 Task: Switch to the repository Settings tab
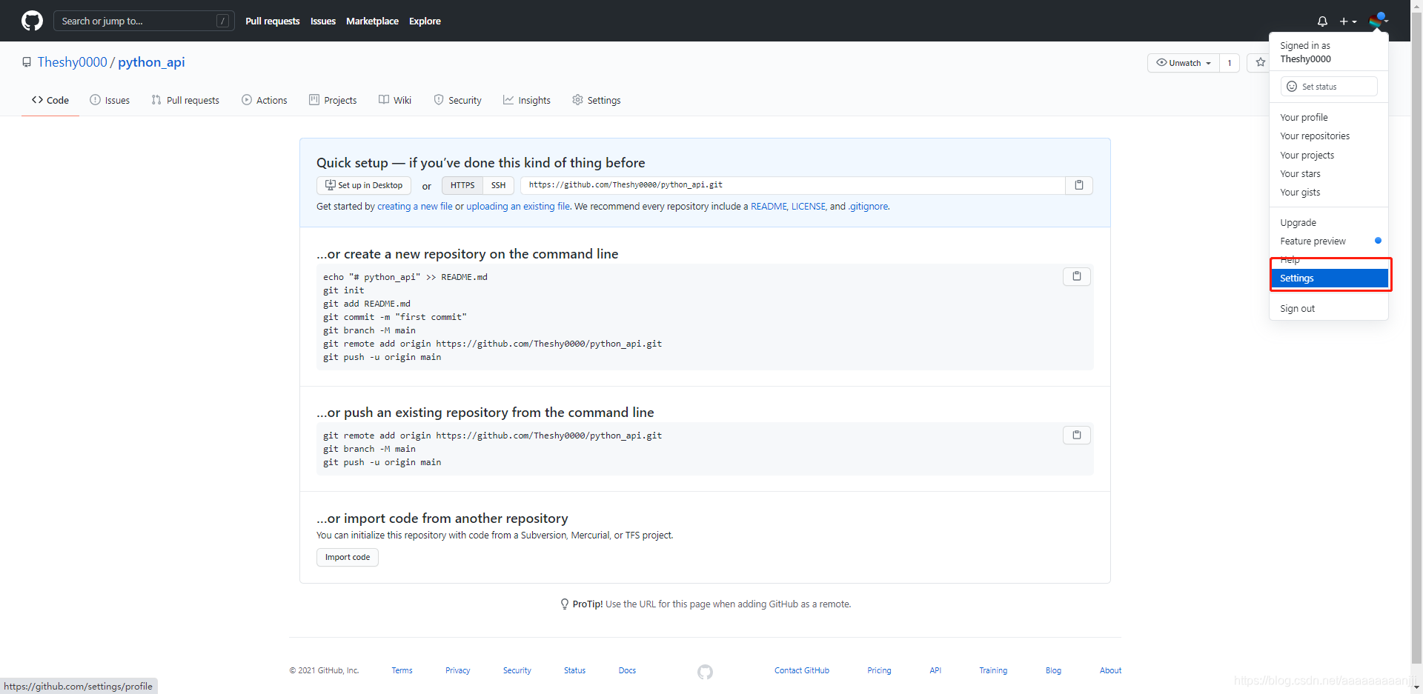597,100
